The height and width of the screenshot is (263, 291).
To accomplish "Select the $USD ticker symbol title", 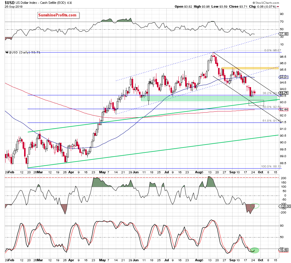I will (10, 3).
